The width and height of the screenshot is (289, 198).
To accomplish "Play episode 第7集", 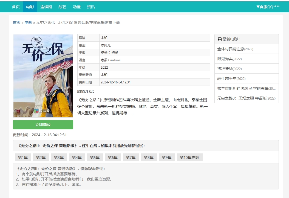I will pyautogui.click(x=131, y=157).
